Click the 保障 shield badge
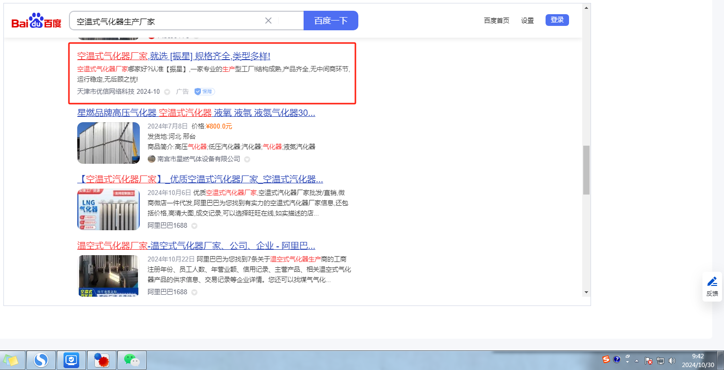Image resolution: width=724 pixels, height=370 pixels. coord(204,91)
